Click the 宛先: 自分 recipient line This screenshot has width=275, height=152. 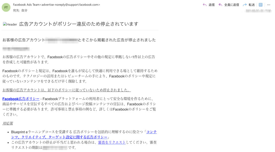pos(20,10)
